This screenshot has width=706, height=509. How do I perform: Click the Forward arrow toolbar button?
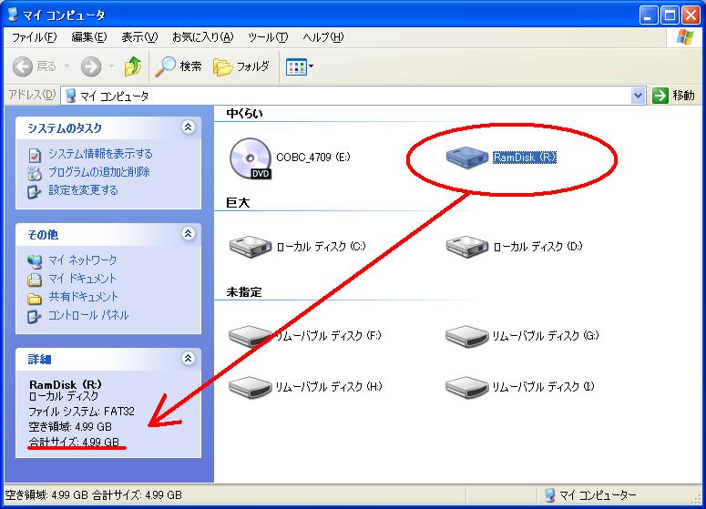point(91,66)
